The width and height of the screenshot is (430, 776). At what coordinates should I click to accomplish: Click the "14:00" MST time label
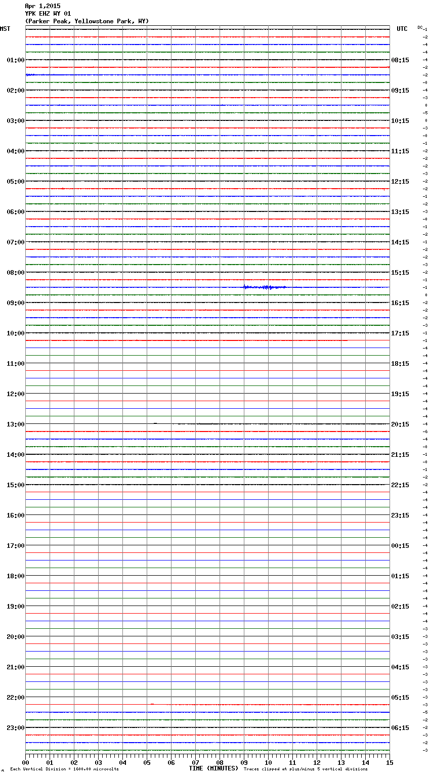click(16, 455)
